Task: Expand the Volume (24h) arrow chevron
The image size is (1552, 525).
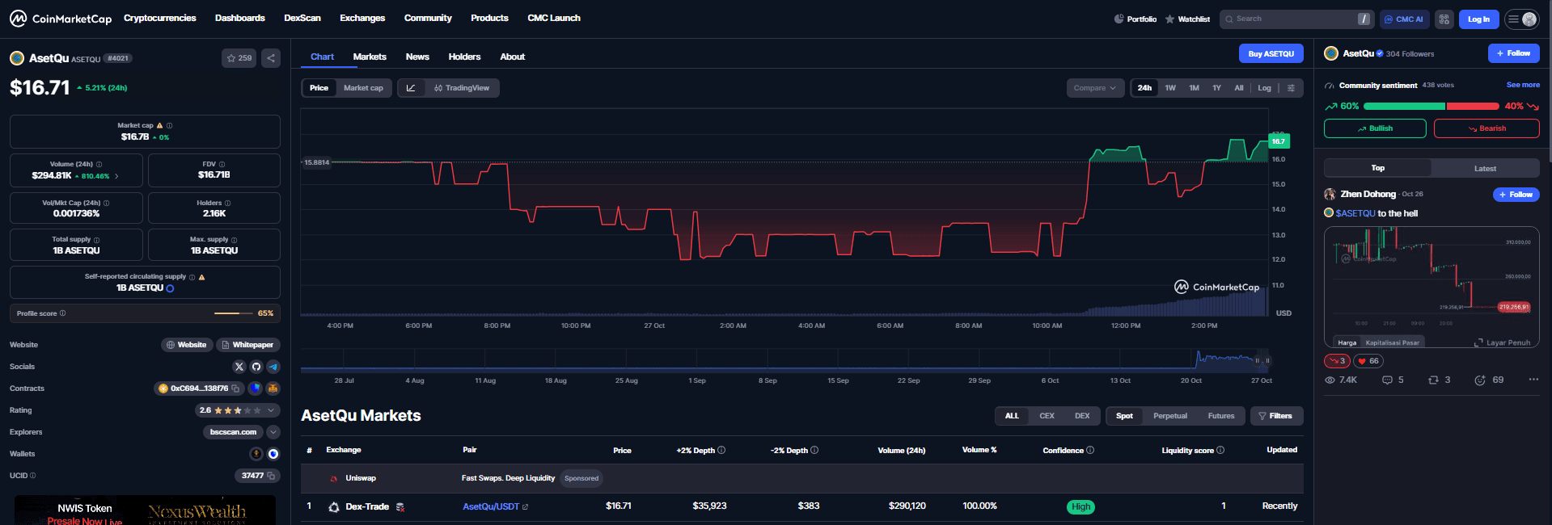Action: (116, 176)
